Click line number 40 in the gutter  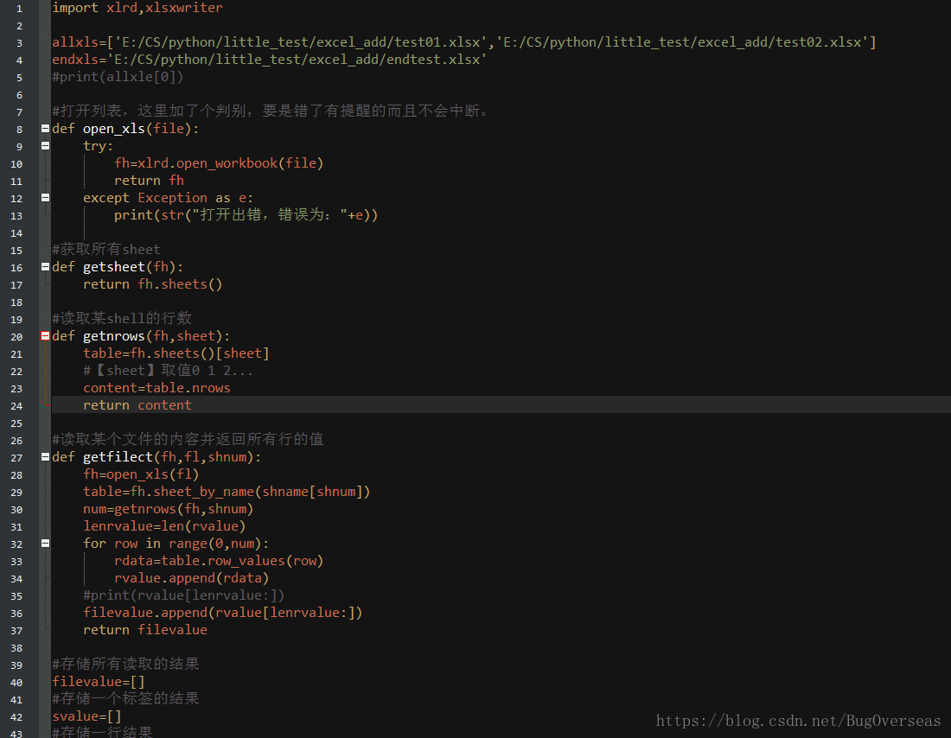[16, 682]
